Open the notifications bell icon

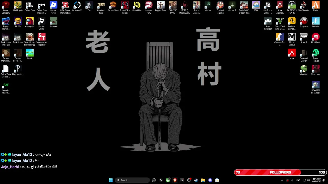[x=324, y=180]
